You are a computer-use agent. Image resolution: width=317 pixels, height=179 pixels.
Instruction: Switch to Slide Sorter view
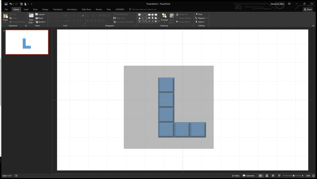pyautogui.click(x=267, y=176)
